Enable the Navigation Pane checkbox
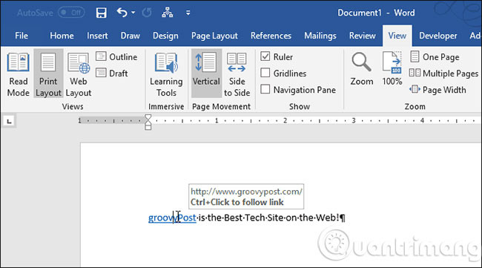 pos(265,89)
